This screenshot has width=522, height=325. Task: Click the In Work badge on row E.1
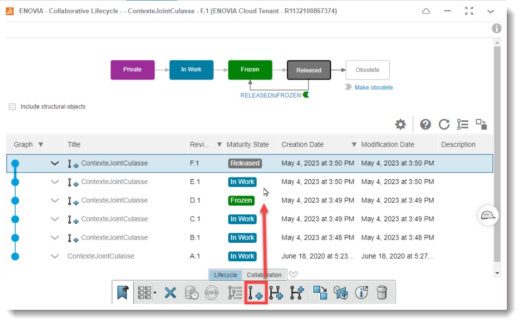coord(243,182)
